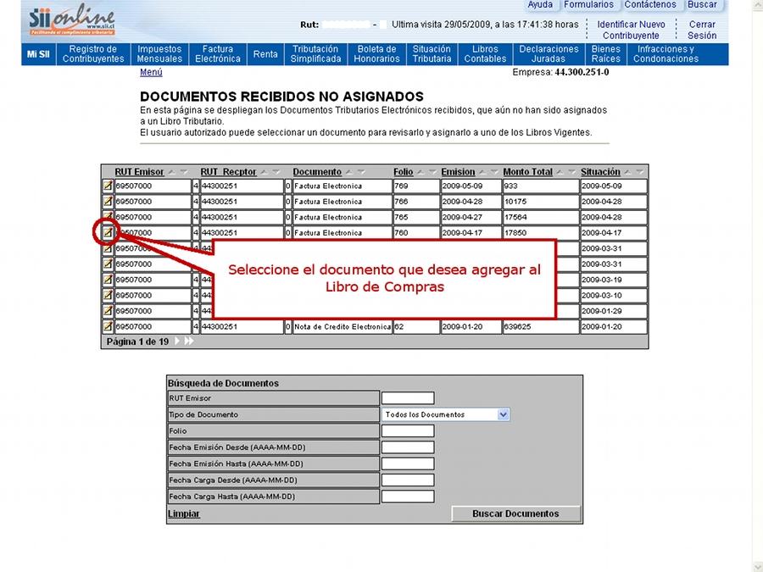Screen dimensions: 763x572
Task: Select the Nota de Credito Electronica cell
Action: (343, 326)
